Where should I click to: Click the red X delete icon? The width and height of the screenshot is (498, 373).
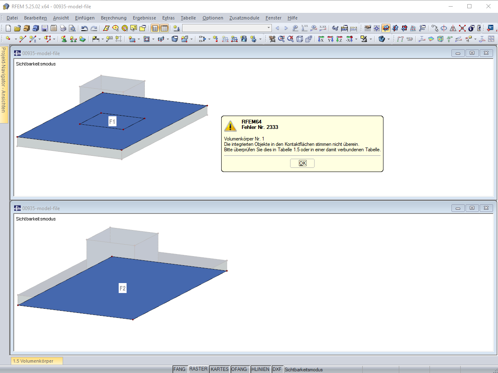(462, 28)
